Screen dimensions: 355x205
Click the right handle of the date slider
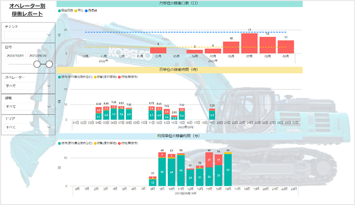[x=49, y=64]
